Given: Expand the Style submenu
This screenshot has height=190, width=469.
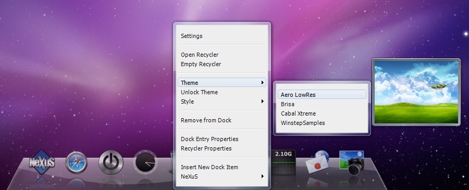Looking at the screenshot, I should point(221,102).
